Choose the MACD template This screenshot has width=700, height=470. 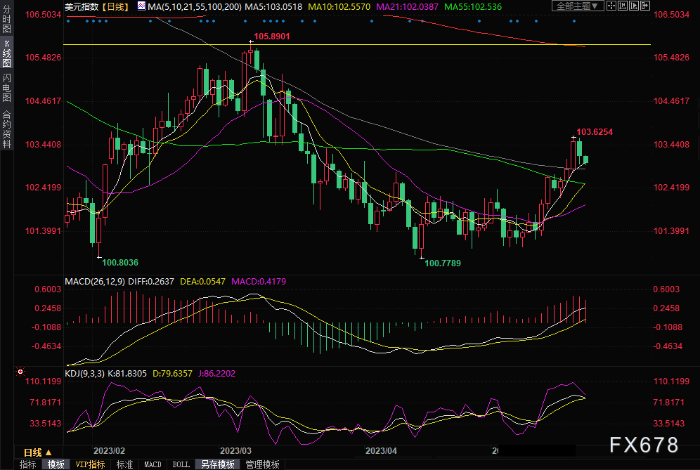point(153,464)
